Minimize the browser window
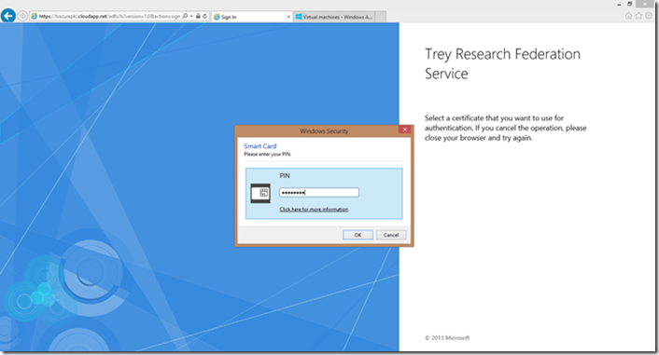 click(619, 5)
